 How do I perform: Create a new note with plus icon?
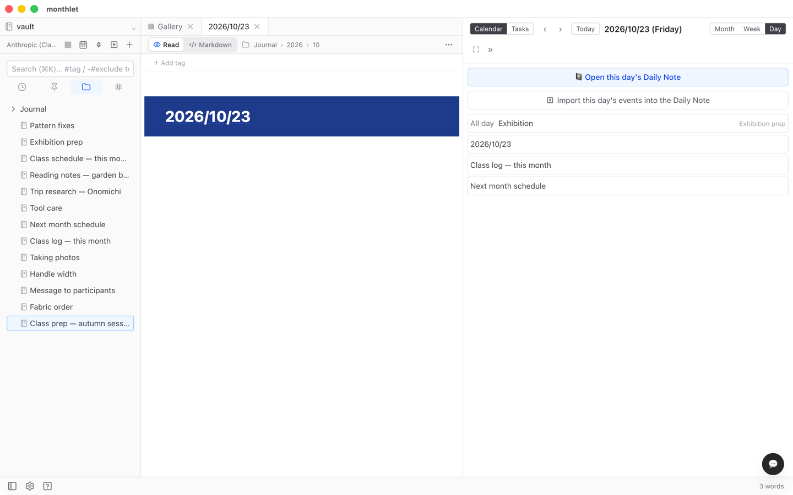pyautogui.click(x=129, y=45)
